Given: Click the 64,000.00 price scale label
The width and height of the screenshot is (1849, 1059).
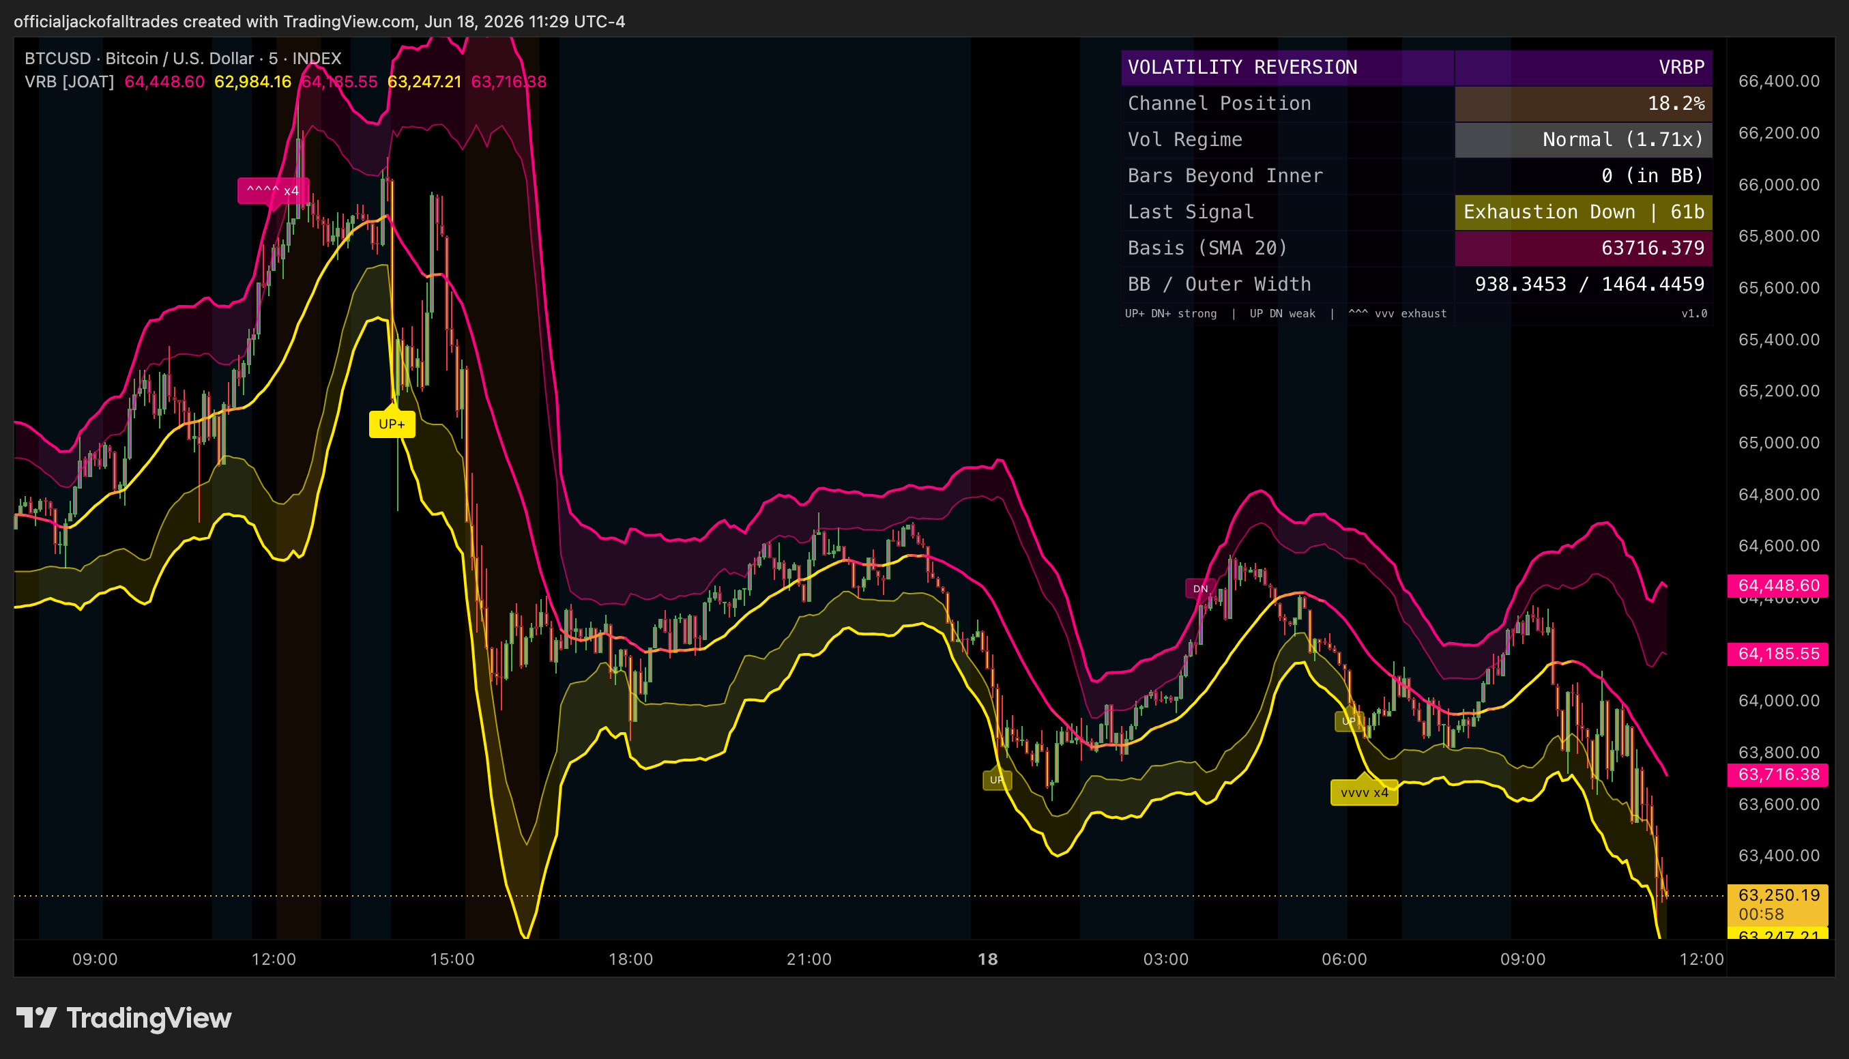Looking at the screenshot, I should [x=1779, y=700].
